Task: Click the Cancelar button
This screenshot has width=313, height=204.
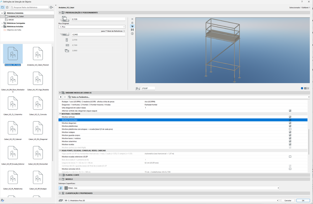Action: [288, 201]
